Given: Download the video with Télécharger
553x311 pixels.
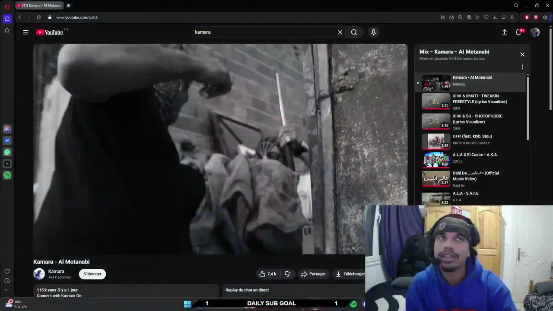Looking at the screenshot, I should click(350, 274).
